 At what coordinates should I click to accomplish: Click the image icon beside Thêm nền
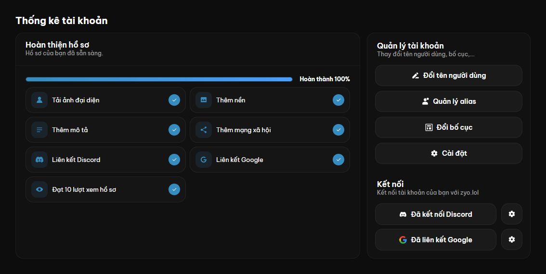pyautogui.click(x=204, y=100)
